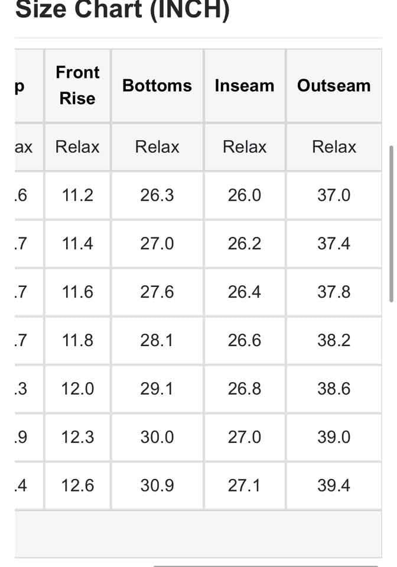Click the Front Rise column header
The image size is (397, 567).
[x=77, y=86]
